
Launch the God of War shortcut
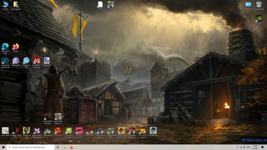tap(90, 132)
